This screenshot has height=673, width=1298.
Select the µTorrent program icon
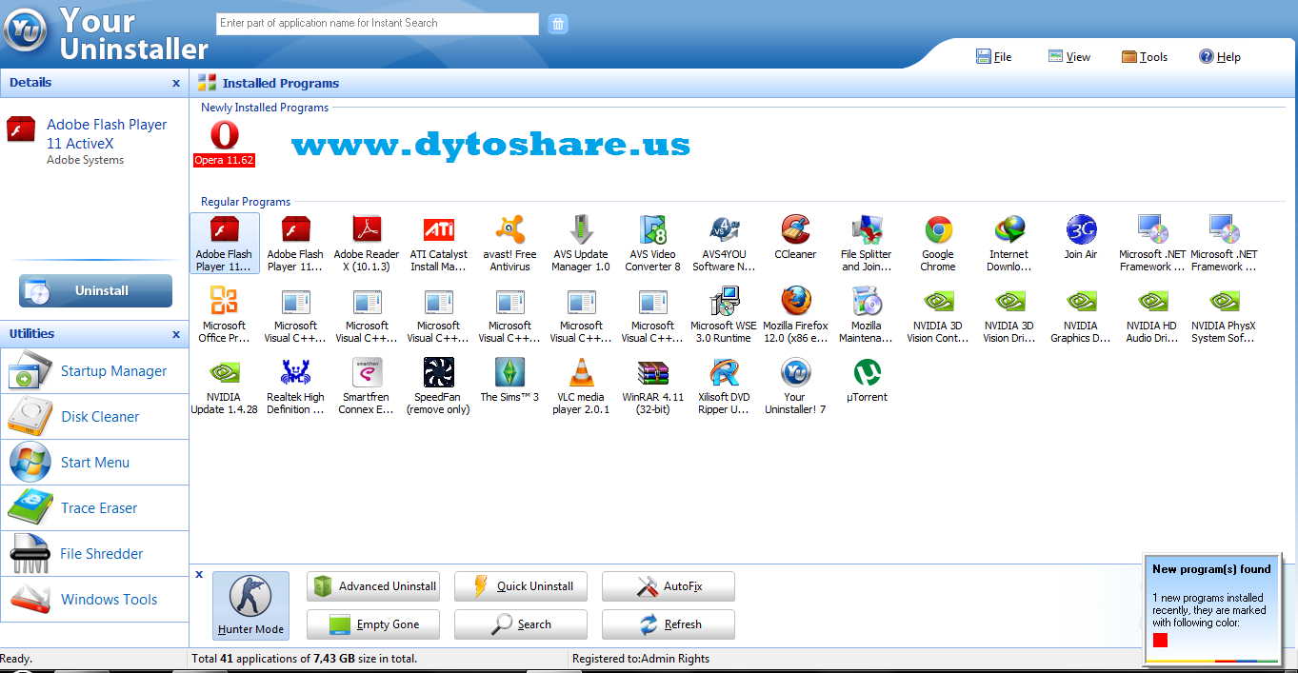click(x=867, y=381)
